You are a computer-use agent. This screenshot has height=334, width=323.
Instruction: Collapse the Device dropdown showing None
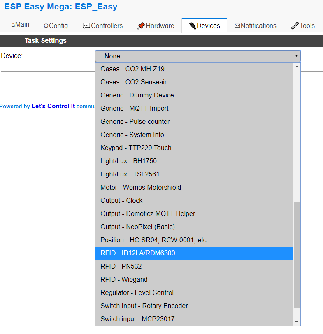tap(198, 56)
